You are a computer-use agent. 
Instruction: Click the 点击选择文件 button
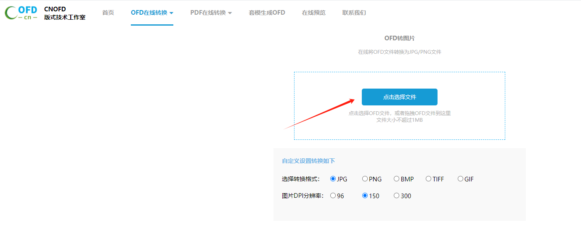[400, 97]
